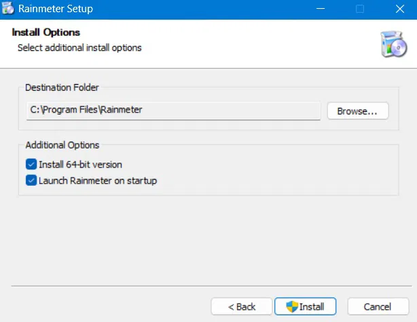Click the UAC shield icon on Install
This screenshot has width=417, height=322.
coord(293,306)
